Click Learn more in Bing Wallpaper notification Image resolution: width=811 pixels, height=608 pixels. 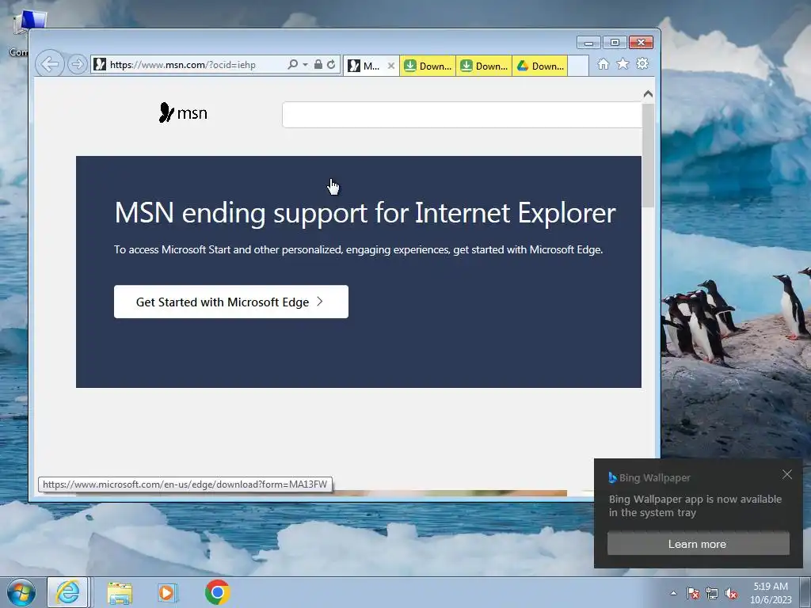699,544
